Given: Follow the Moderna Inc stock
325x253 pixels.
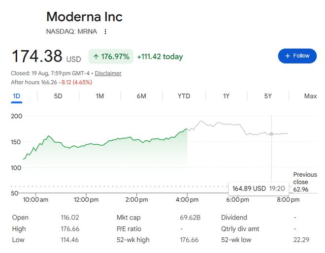Looking at the screenshot, I should pyautogui.click(x=297, y=56).
